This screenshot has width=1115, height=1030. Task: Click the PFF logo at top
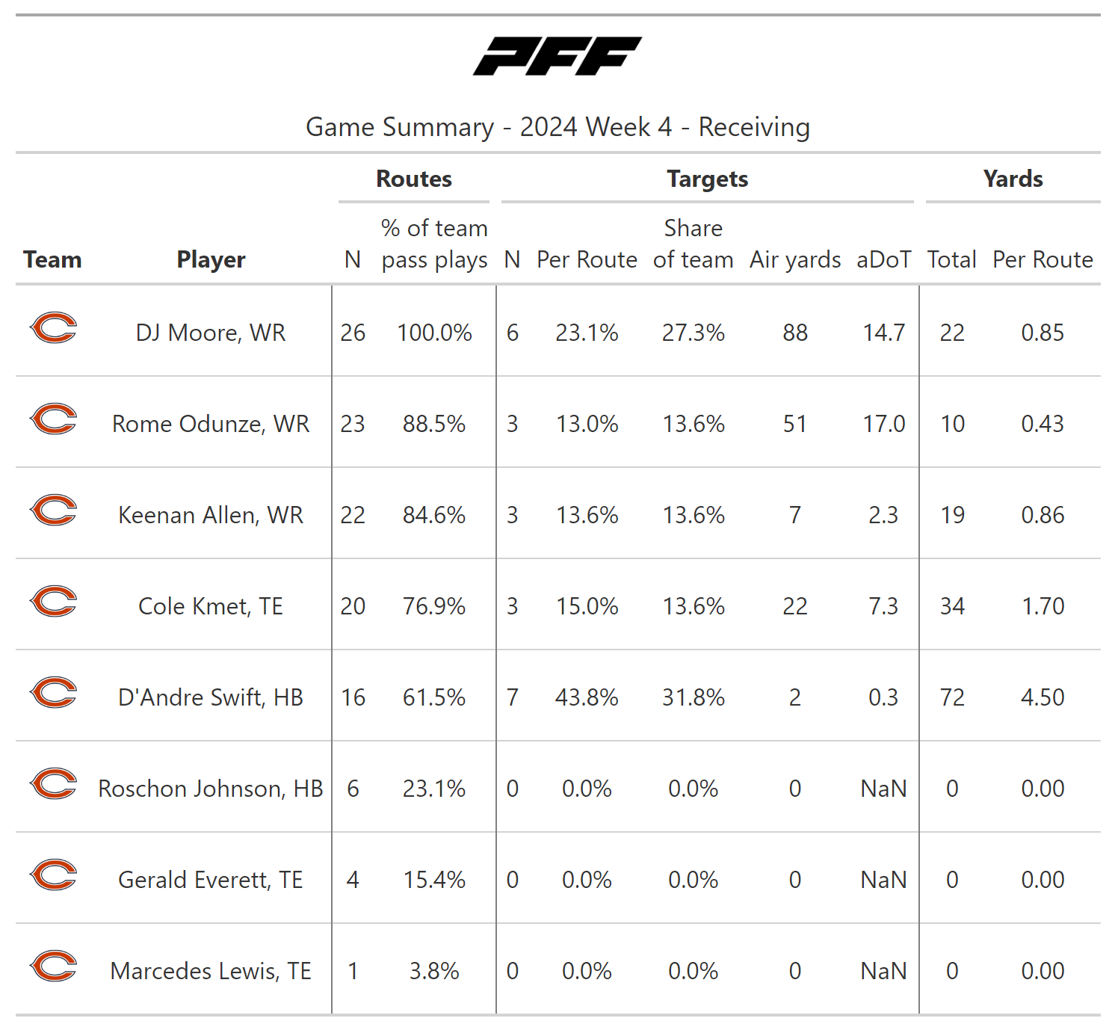[x=557, y=56]
